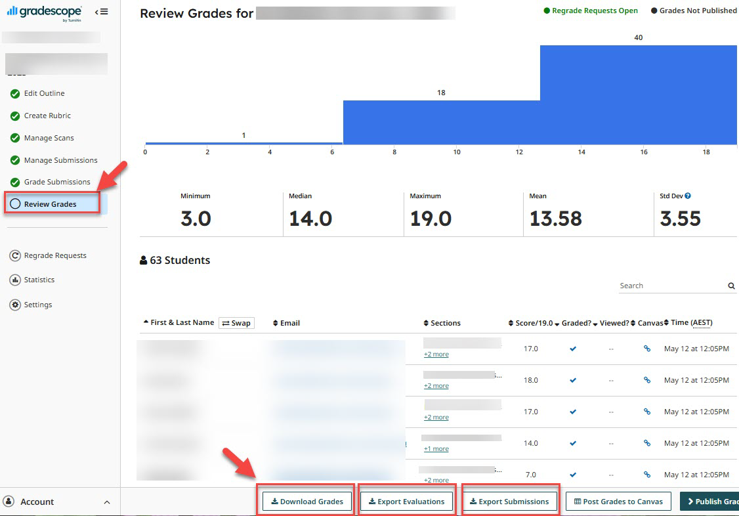
Task: Click score 14.0 cell
Action: pyautogui.click(x=531, y=443)
